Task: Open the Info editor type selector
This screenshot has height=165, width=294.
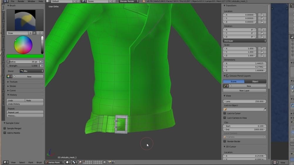Action: [x=6, y=1]
